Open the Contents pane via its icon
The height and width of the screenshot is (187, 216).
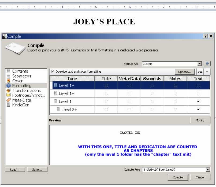pos(9,71)
